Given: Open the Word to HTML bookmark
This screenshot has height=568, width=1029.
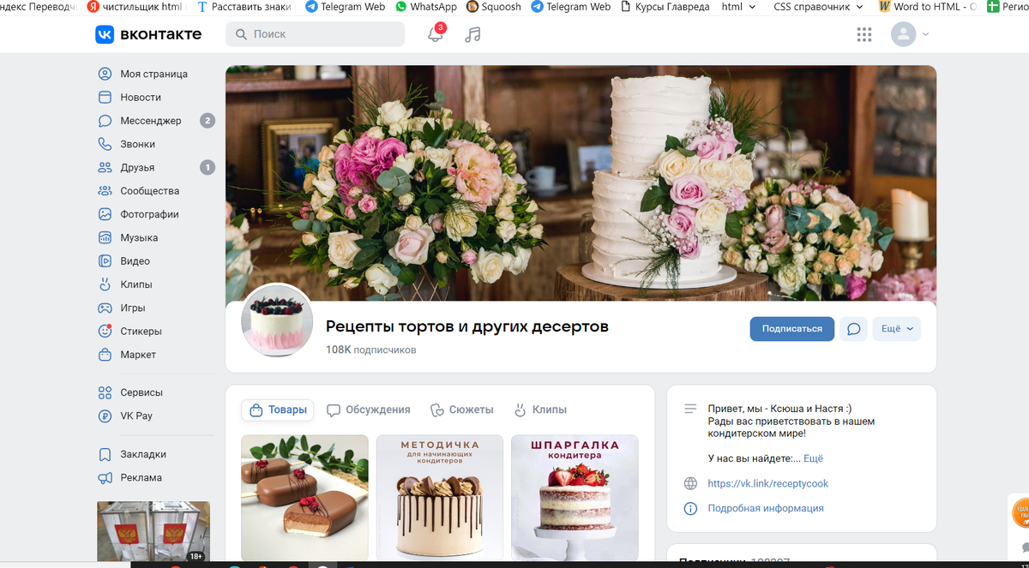Looking at the screenshot, I should tap(927, 6).
